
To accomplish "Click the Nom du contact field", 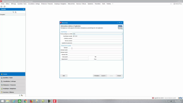I will 97,41.
